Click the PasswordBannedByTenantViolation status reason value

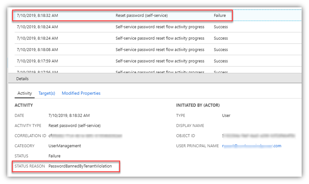pyautogui.click(x=80, y=166)
